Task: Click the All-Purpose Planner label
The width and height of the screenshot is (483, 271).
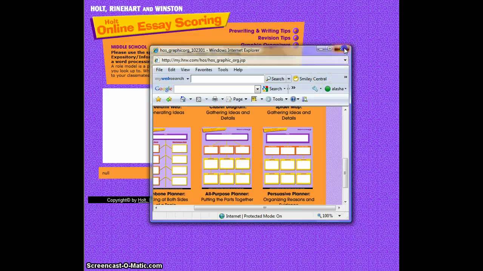Action: pyautogui.click(x=227, y=194)
